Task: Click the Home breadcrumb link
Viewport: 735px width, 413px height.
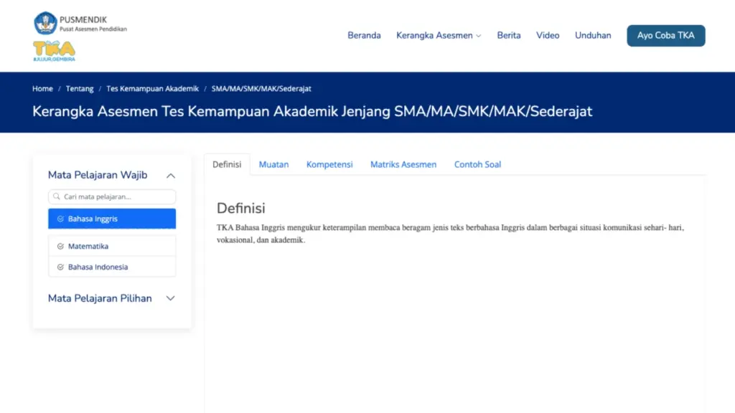Action: point(42,88)
